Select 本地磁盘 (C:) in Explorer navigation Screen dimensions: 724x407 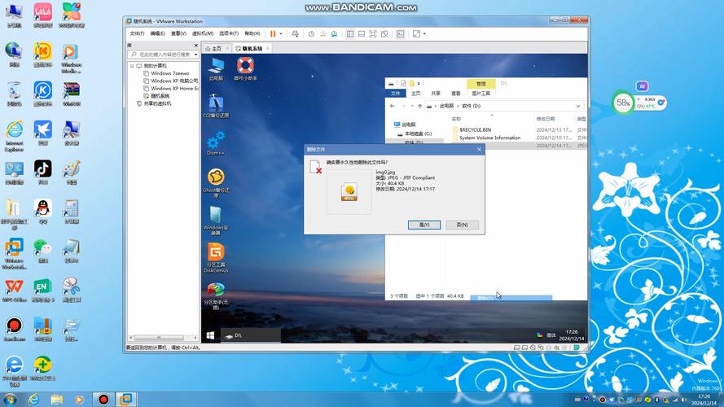(x=415, y=133)
